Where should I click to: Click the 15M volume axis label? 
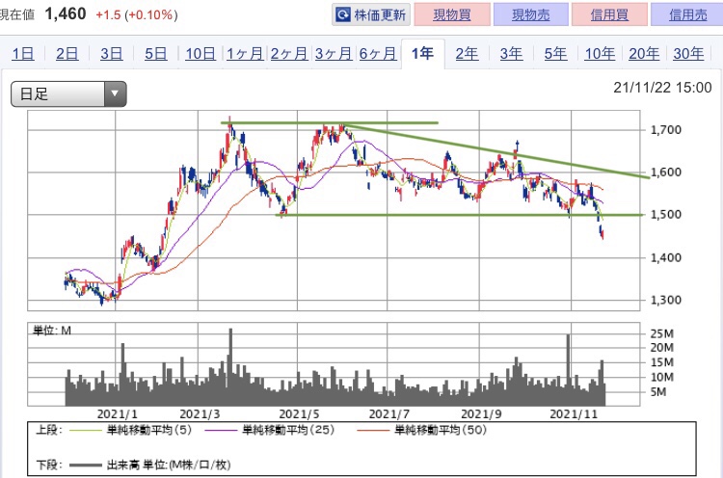(x=661, y=362)
